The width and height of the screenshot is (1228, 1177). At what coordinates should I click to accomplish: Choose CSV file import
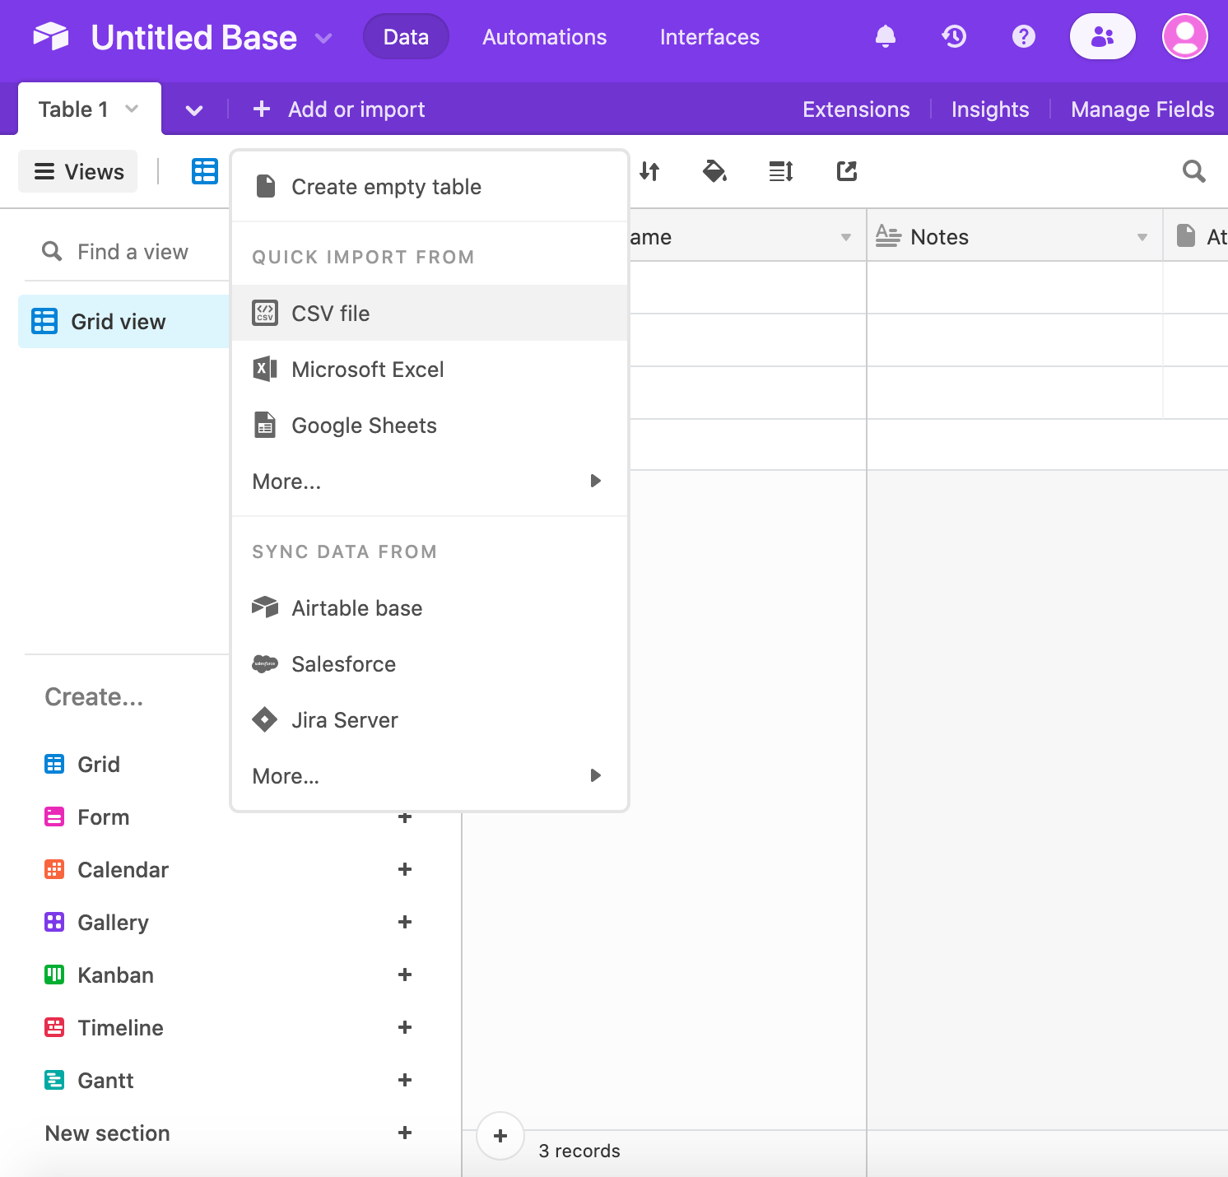tap(430, 313)
